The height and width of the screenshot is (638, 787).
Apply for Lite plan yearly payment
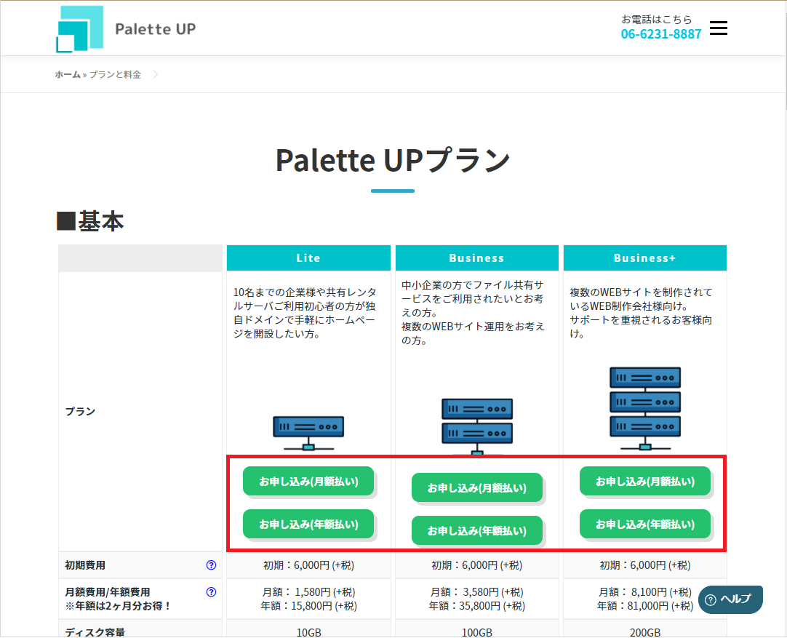coord(308,524)
